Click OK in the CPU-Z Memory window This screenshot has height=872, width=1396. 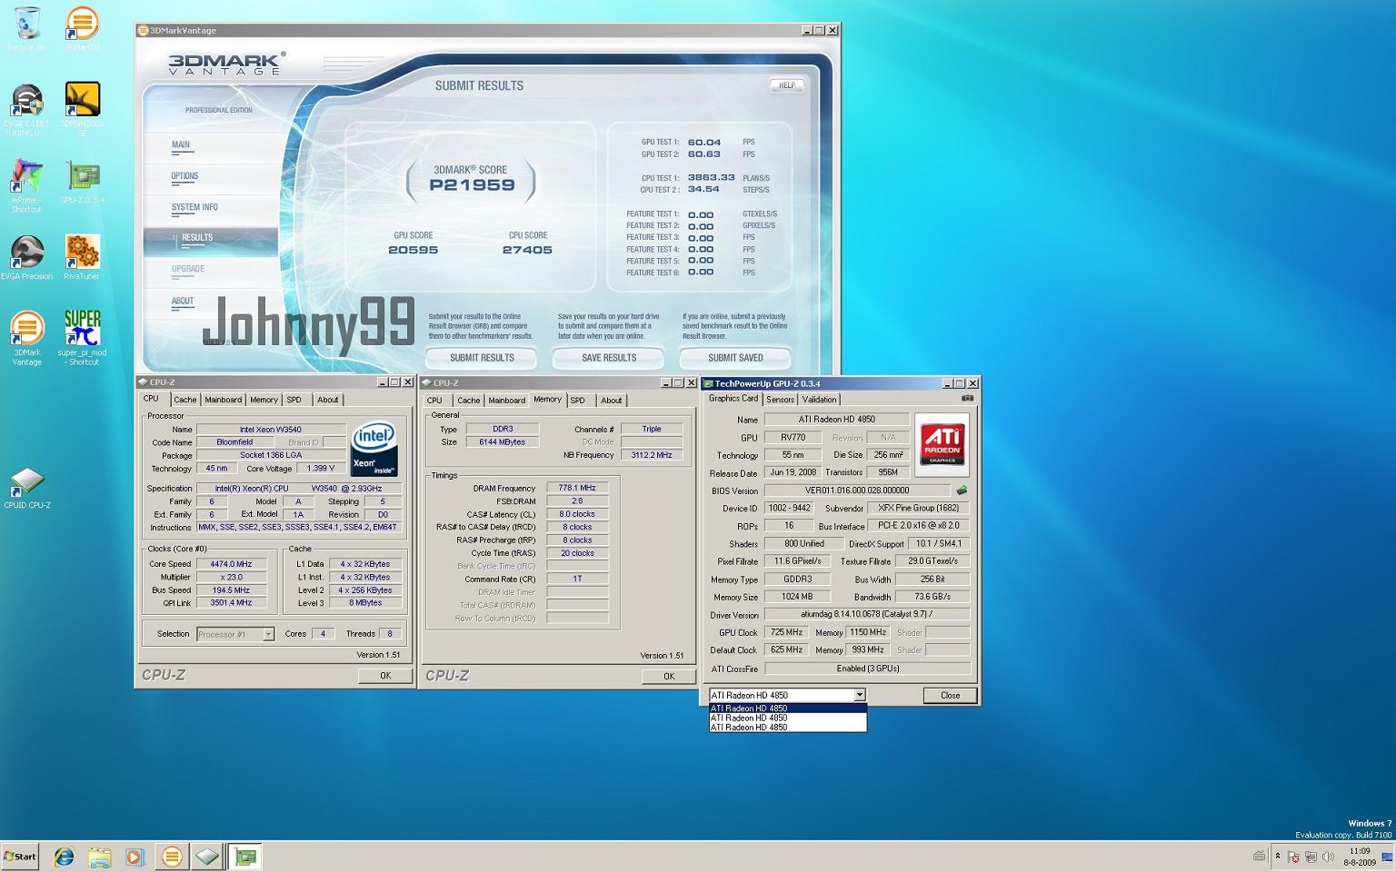tap(669, 677)
